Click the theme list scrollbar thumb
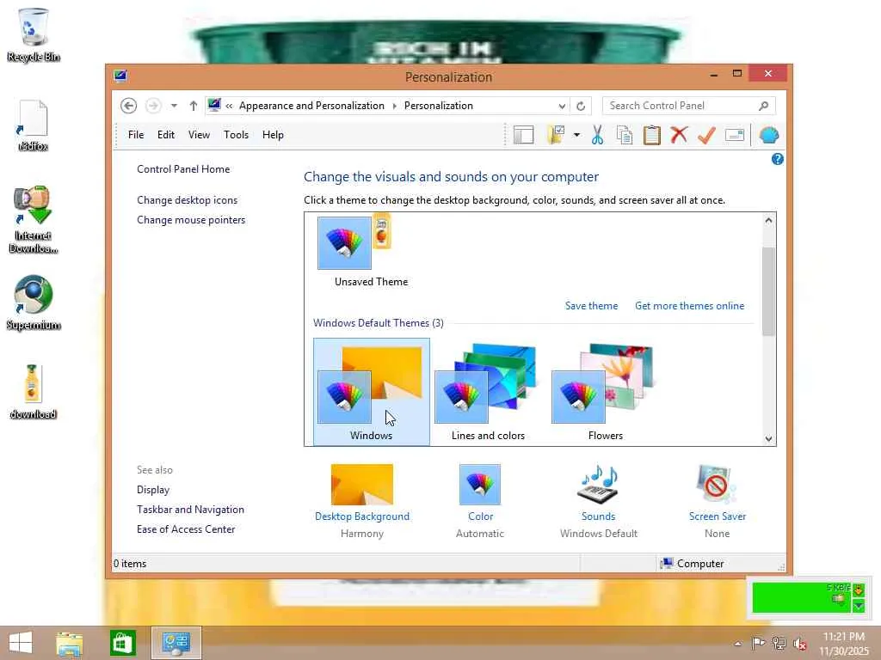 click(x=768, y=291)
